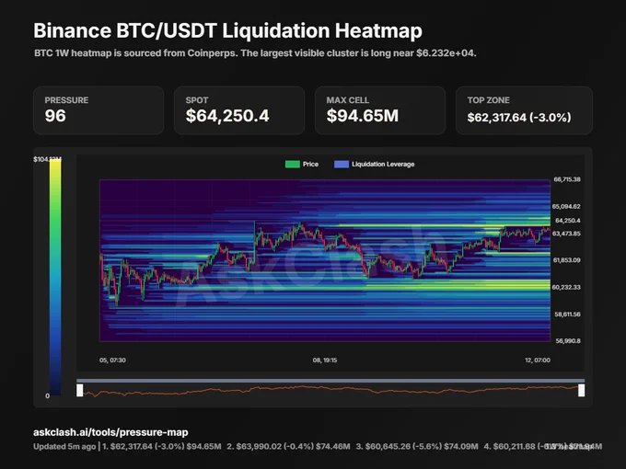Click the color scale gradient bar

click(x=55, y=277)
